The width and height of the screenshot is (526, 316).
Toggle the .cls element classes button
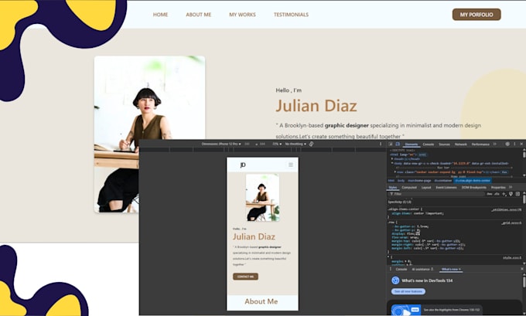pos(497,194)
